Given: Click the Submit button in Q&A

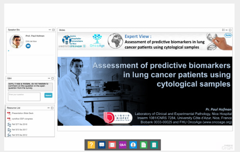Looking at the screenshot, I should click(x=48, y=95).
